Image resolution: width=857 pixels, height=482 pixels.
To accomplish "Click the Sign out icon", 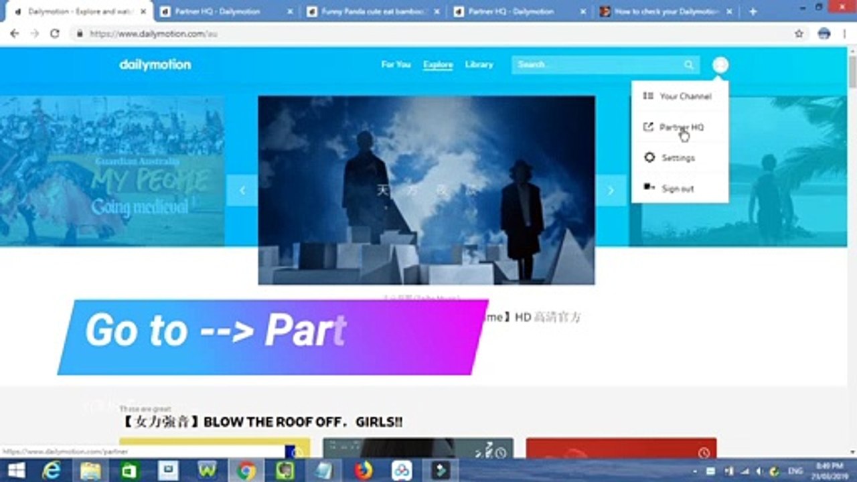I will click(x=649, y=187).
